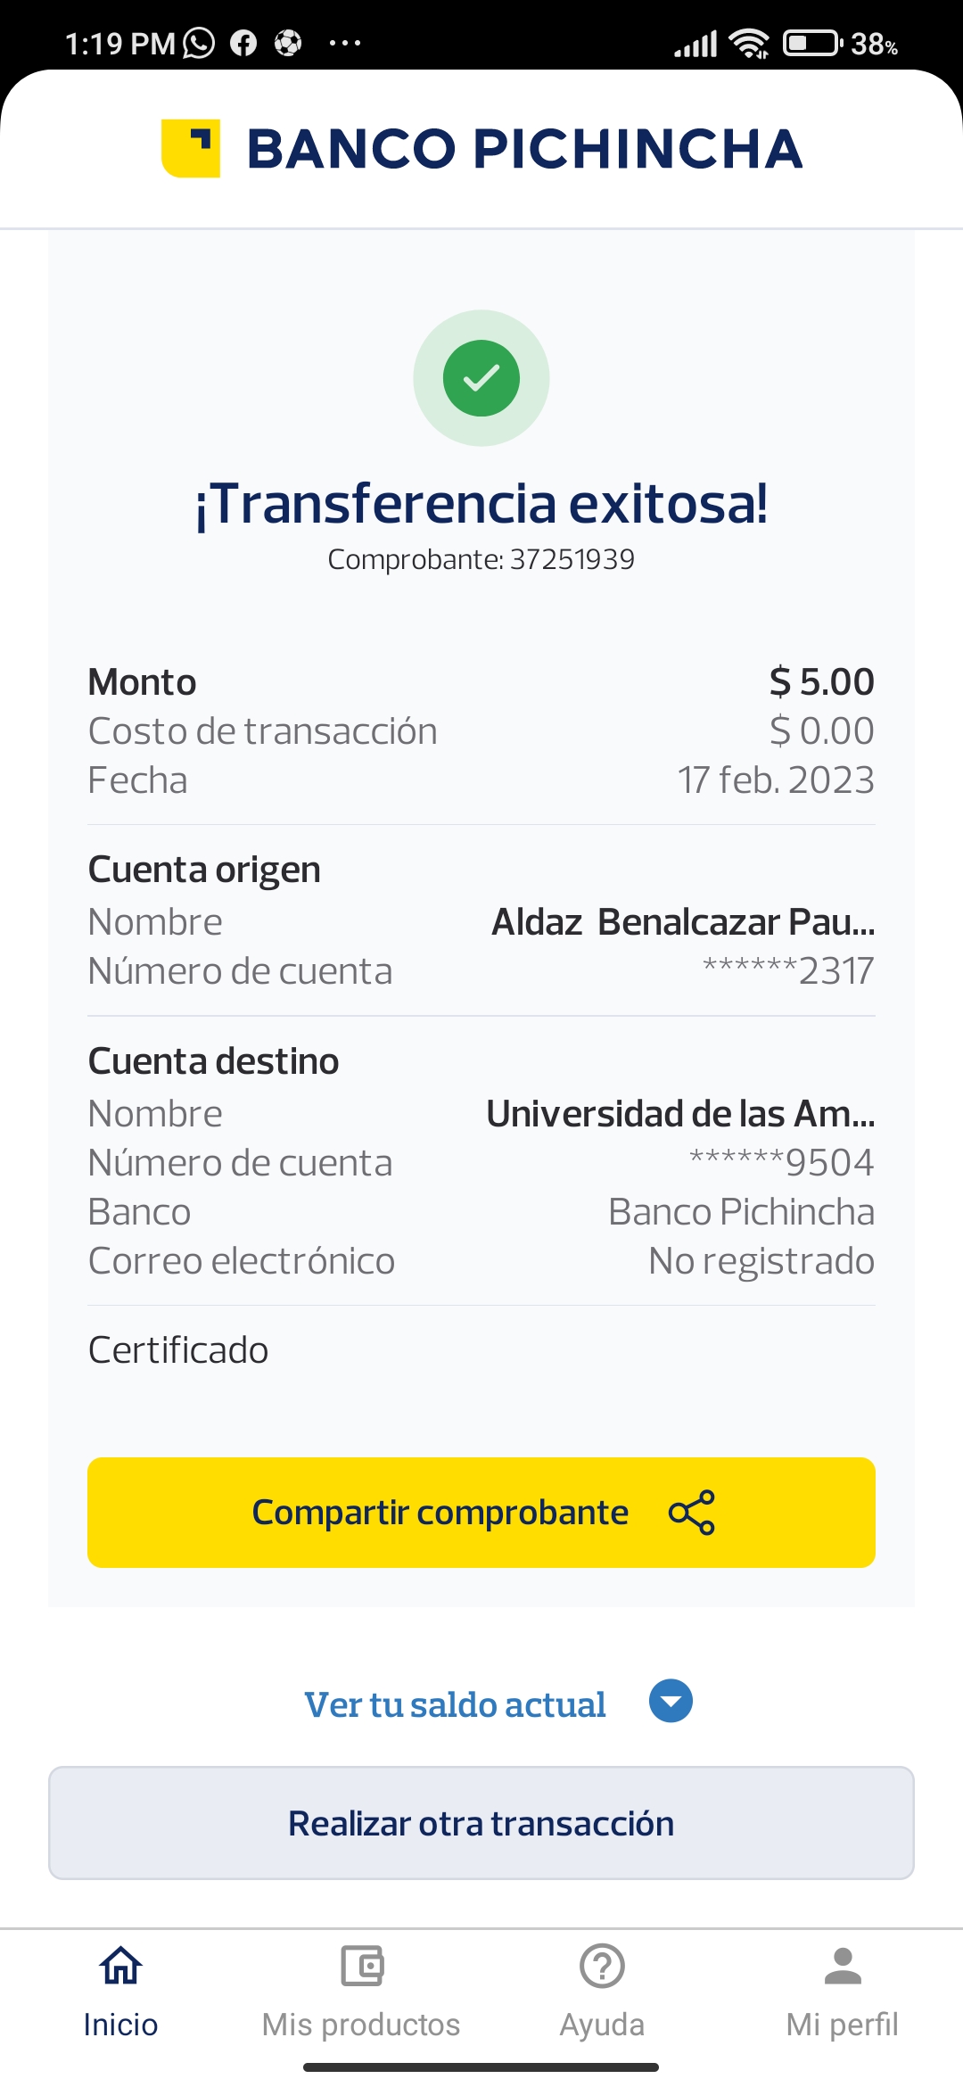Select the Inicio tab label
Image resolution: width=963 pixels, height=2087 pixels.
coord(120,2025)
